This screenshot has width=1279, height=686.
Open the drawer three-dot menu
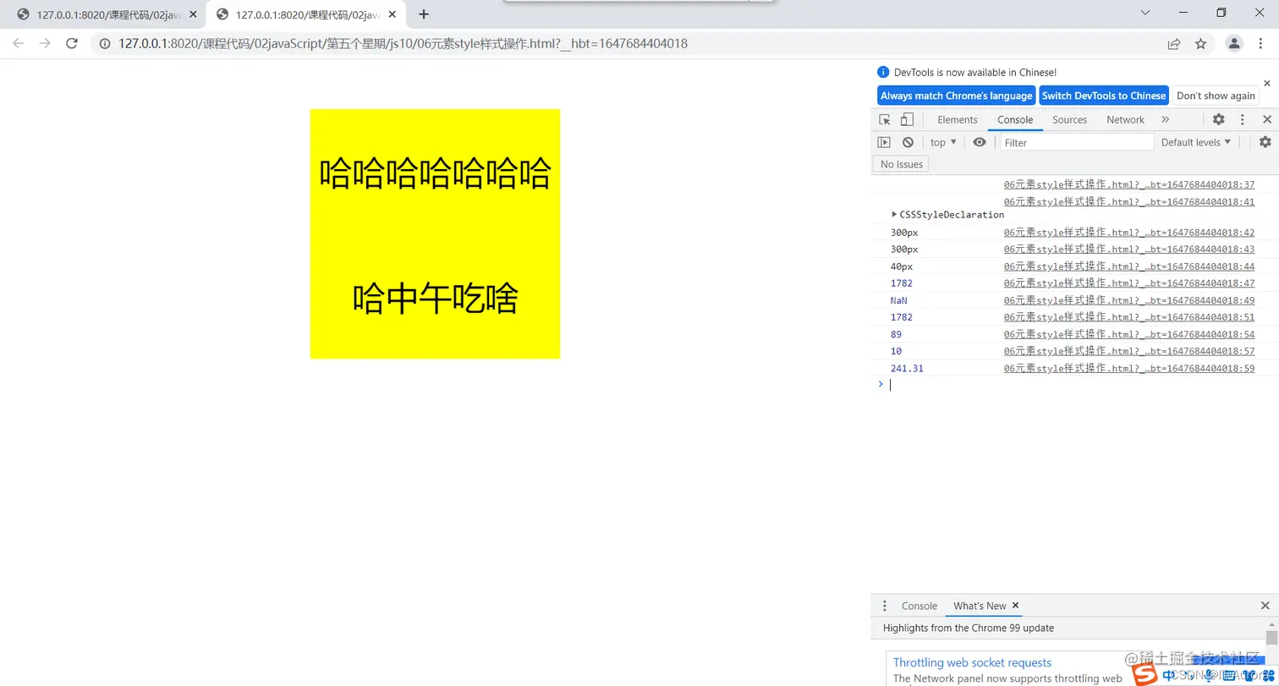(885, 606)
